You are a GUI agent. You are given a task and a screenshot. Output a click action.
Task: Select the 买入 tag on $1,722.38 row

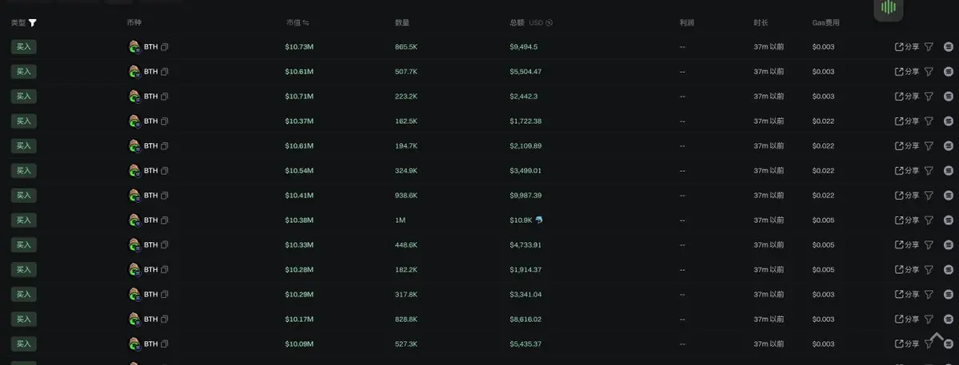pos(24,121)
